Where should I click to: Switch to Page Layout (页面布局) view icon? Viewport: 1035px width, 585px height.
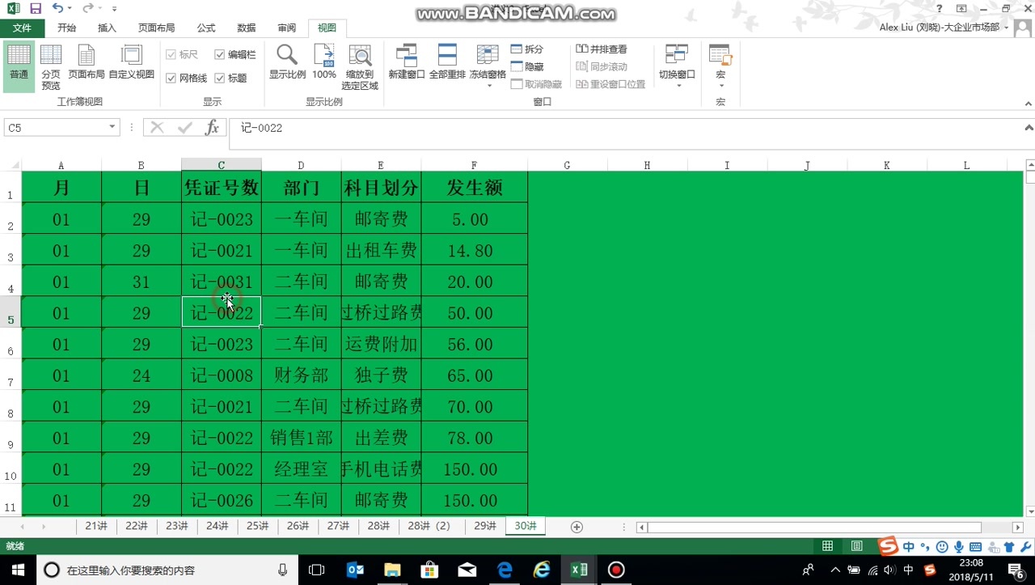tap(86, 62)
